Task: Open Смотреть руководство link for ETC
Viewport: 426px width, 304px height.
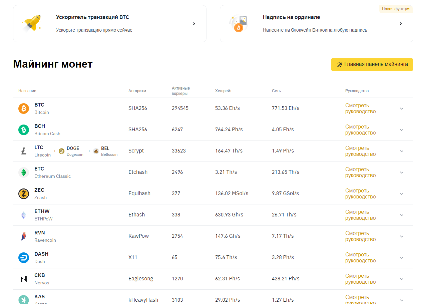Action: click(x=361, y=172)
